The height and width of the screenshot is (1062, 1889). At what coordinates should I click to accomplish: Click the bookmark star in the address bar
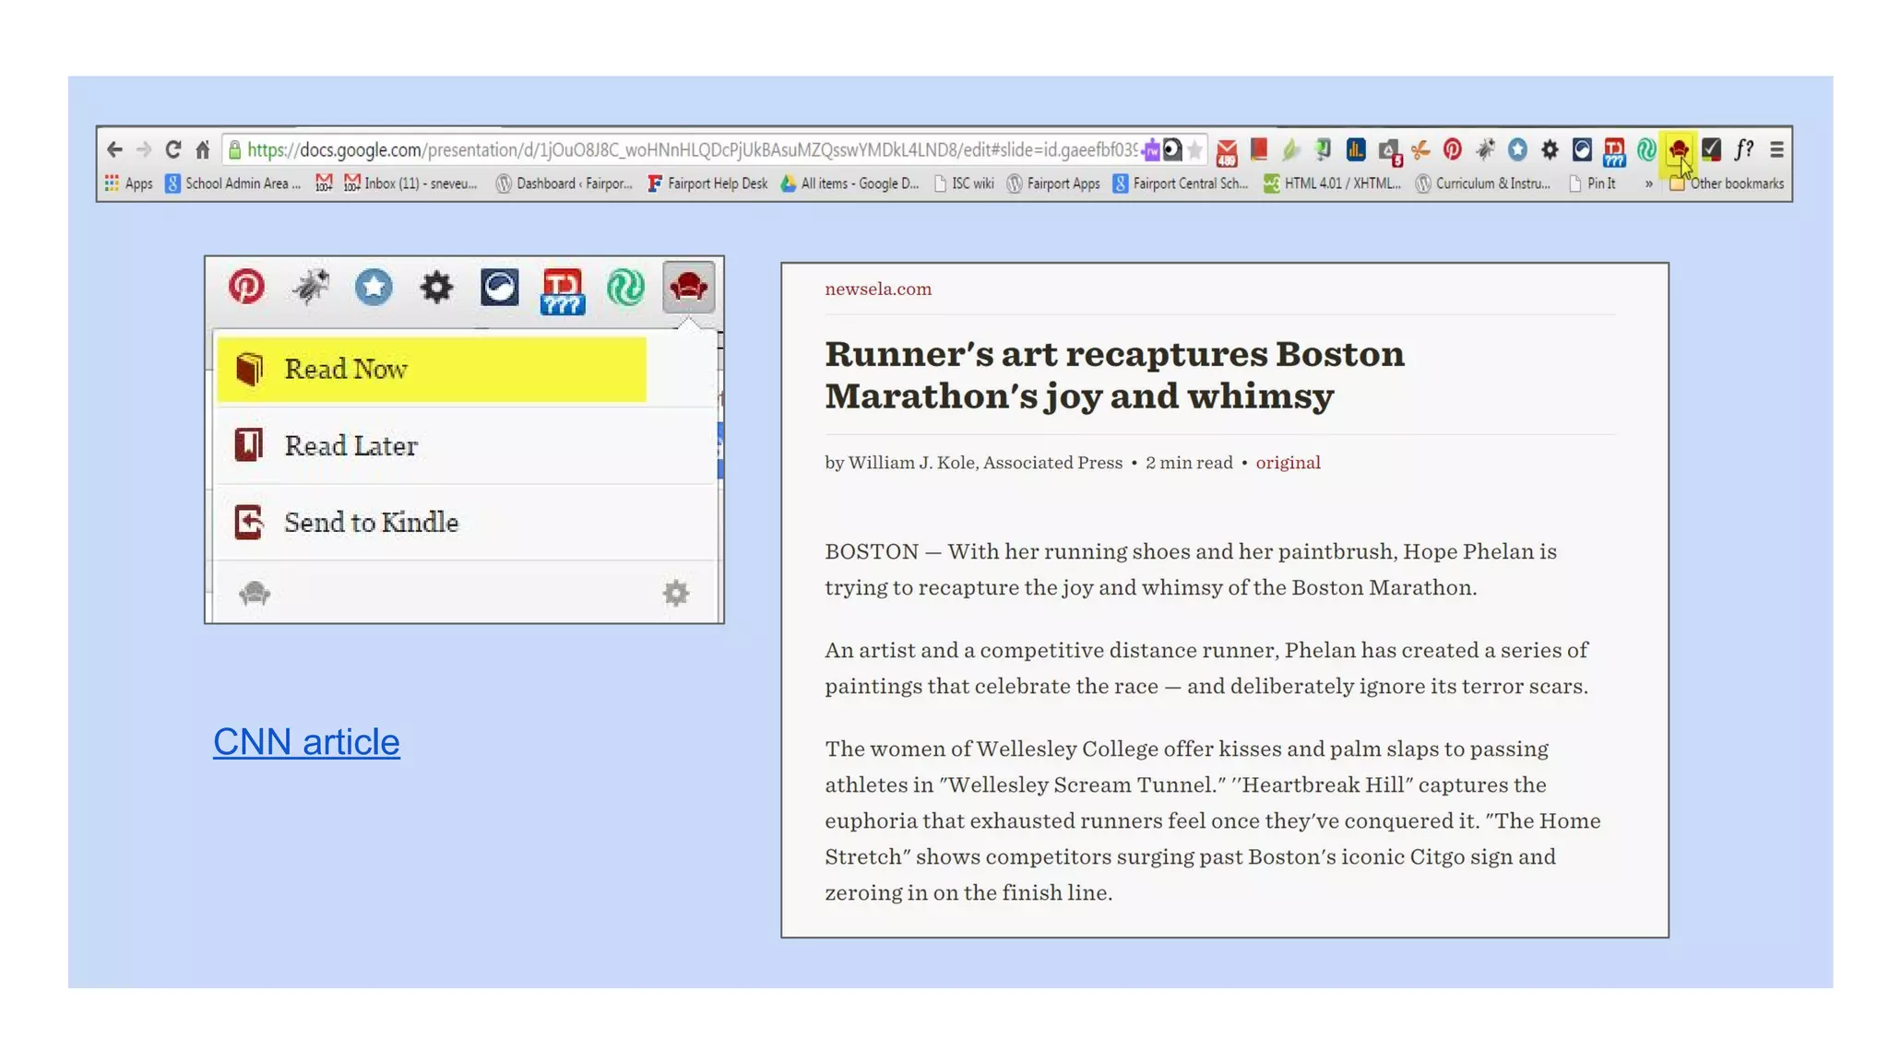(1195, 149)
